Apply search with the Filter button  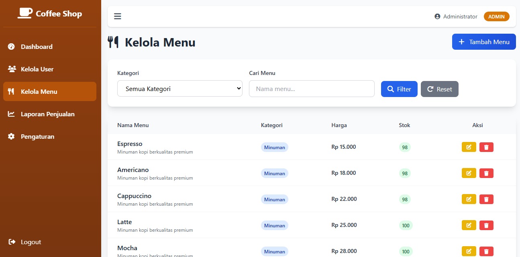(399, 89)
